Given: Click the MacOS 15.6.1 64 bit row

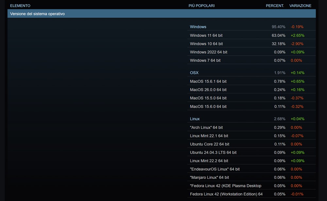Looking at the screenshot, I should click(208, 81).
